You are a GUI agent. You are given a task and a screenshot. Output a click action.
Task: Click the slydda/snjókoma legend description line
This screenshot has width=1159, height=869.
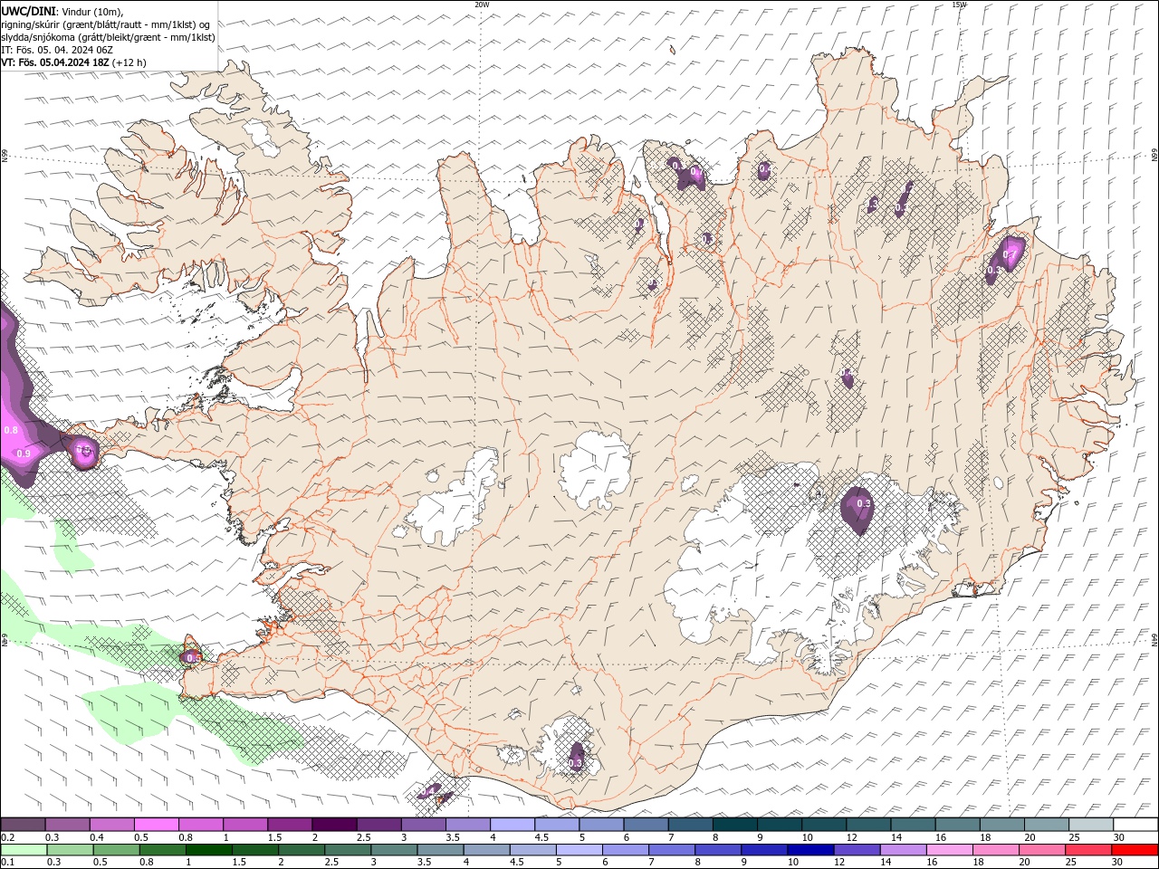click(x=109, y=37)
